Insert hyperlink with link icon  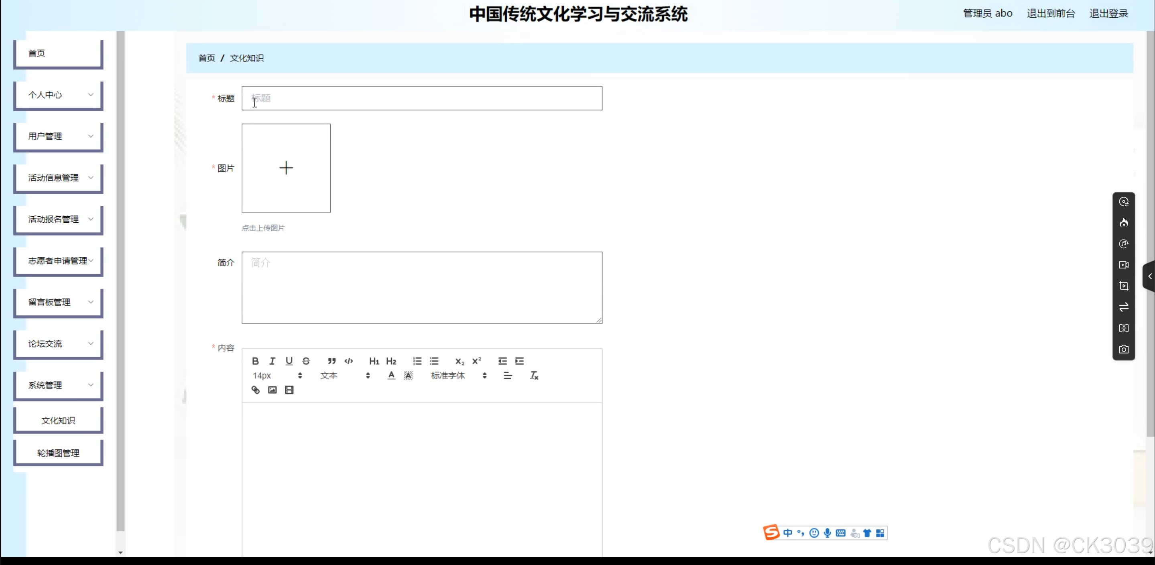pos(255,390)
